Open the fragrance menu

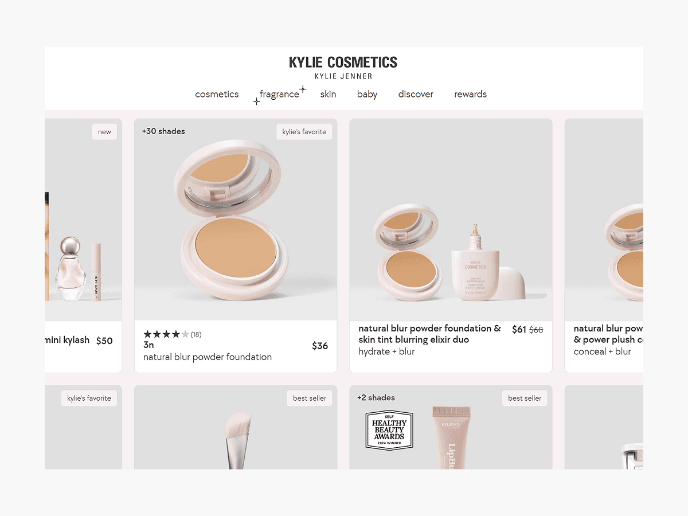pos(279,94)
